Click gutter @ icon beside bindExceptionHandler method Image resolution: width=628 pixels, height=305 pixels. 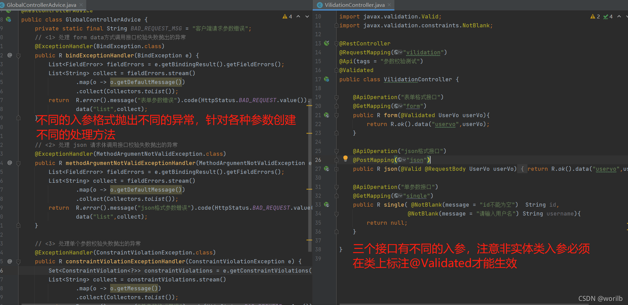10,55
